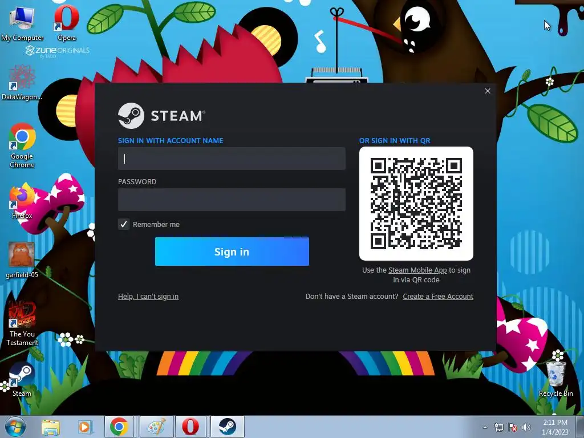Open Steam desktop shortcut
Viewport: 584px width, 438px height.
tap(22, 379)
